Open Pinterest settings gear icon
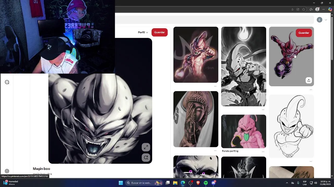Screen dimensions: 334x187 [x=7, y=171]
